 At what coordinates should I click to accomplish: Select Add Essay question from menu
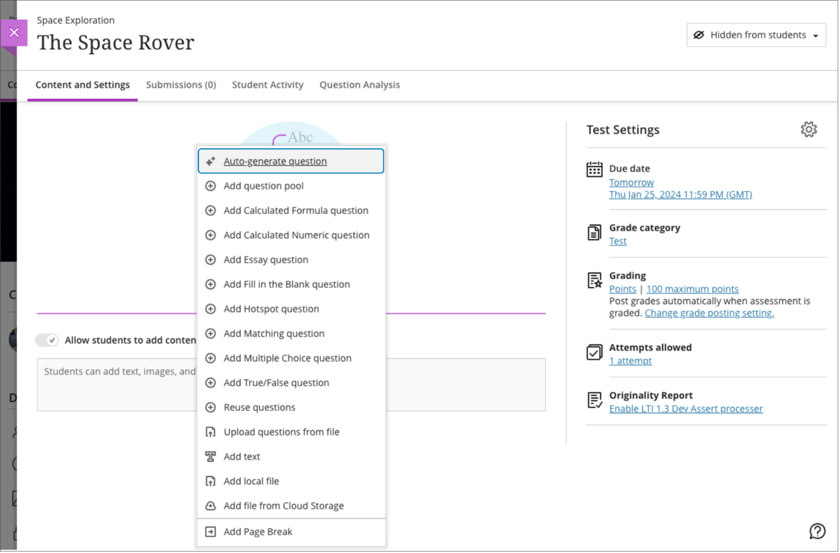click(x=266, y=260)
